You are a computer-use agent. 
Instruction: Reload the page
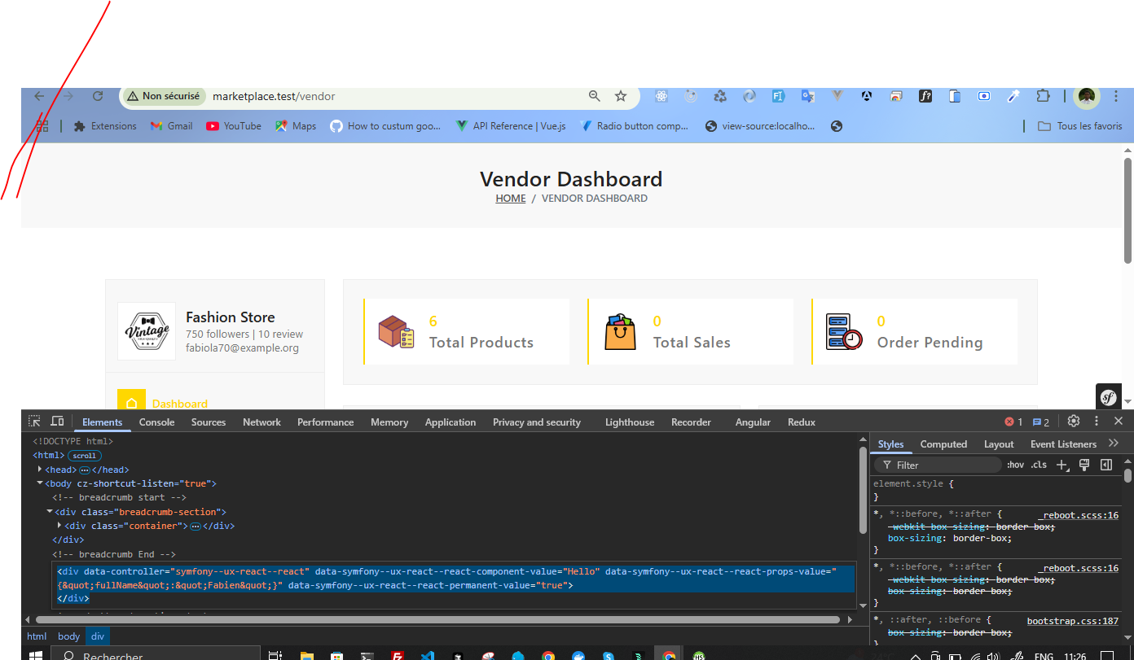(98, 96)
